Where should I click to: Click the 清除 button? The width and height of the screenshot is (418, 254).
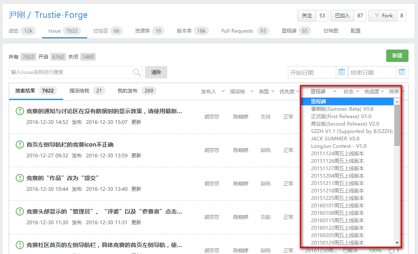tap(156, 72)
